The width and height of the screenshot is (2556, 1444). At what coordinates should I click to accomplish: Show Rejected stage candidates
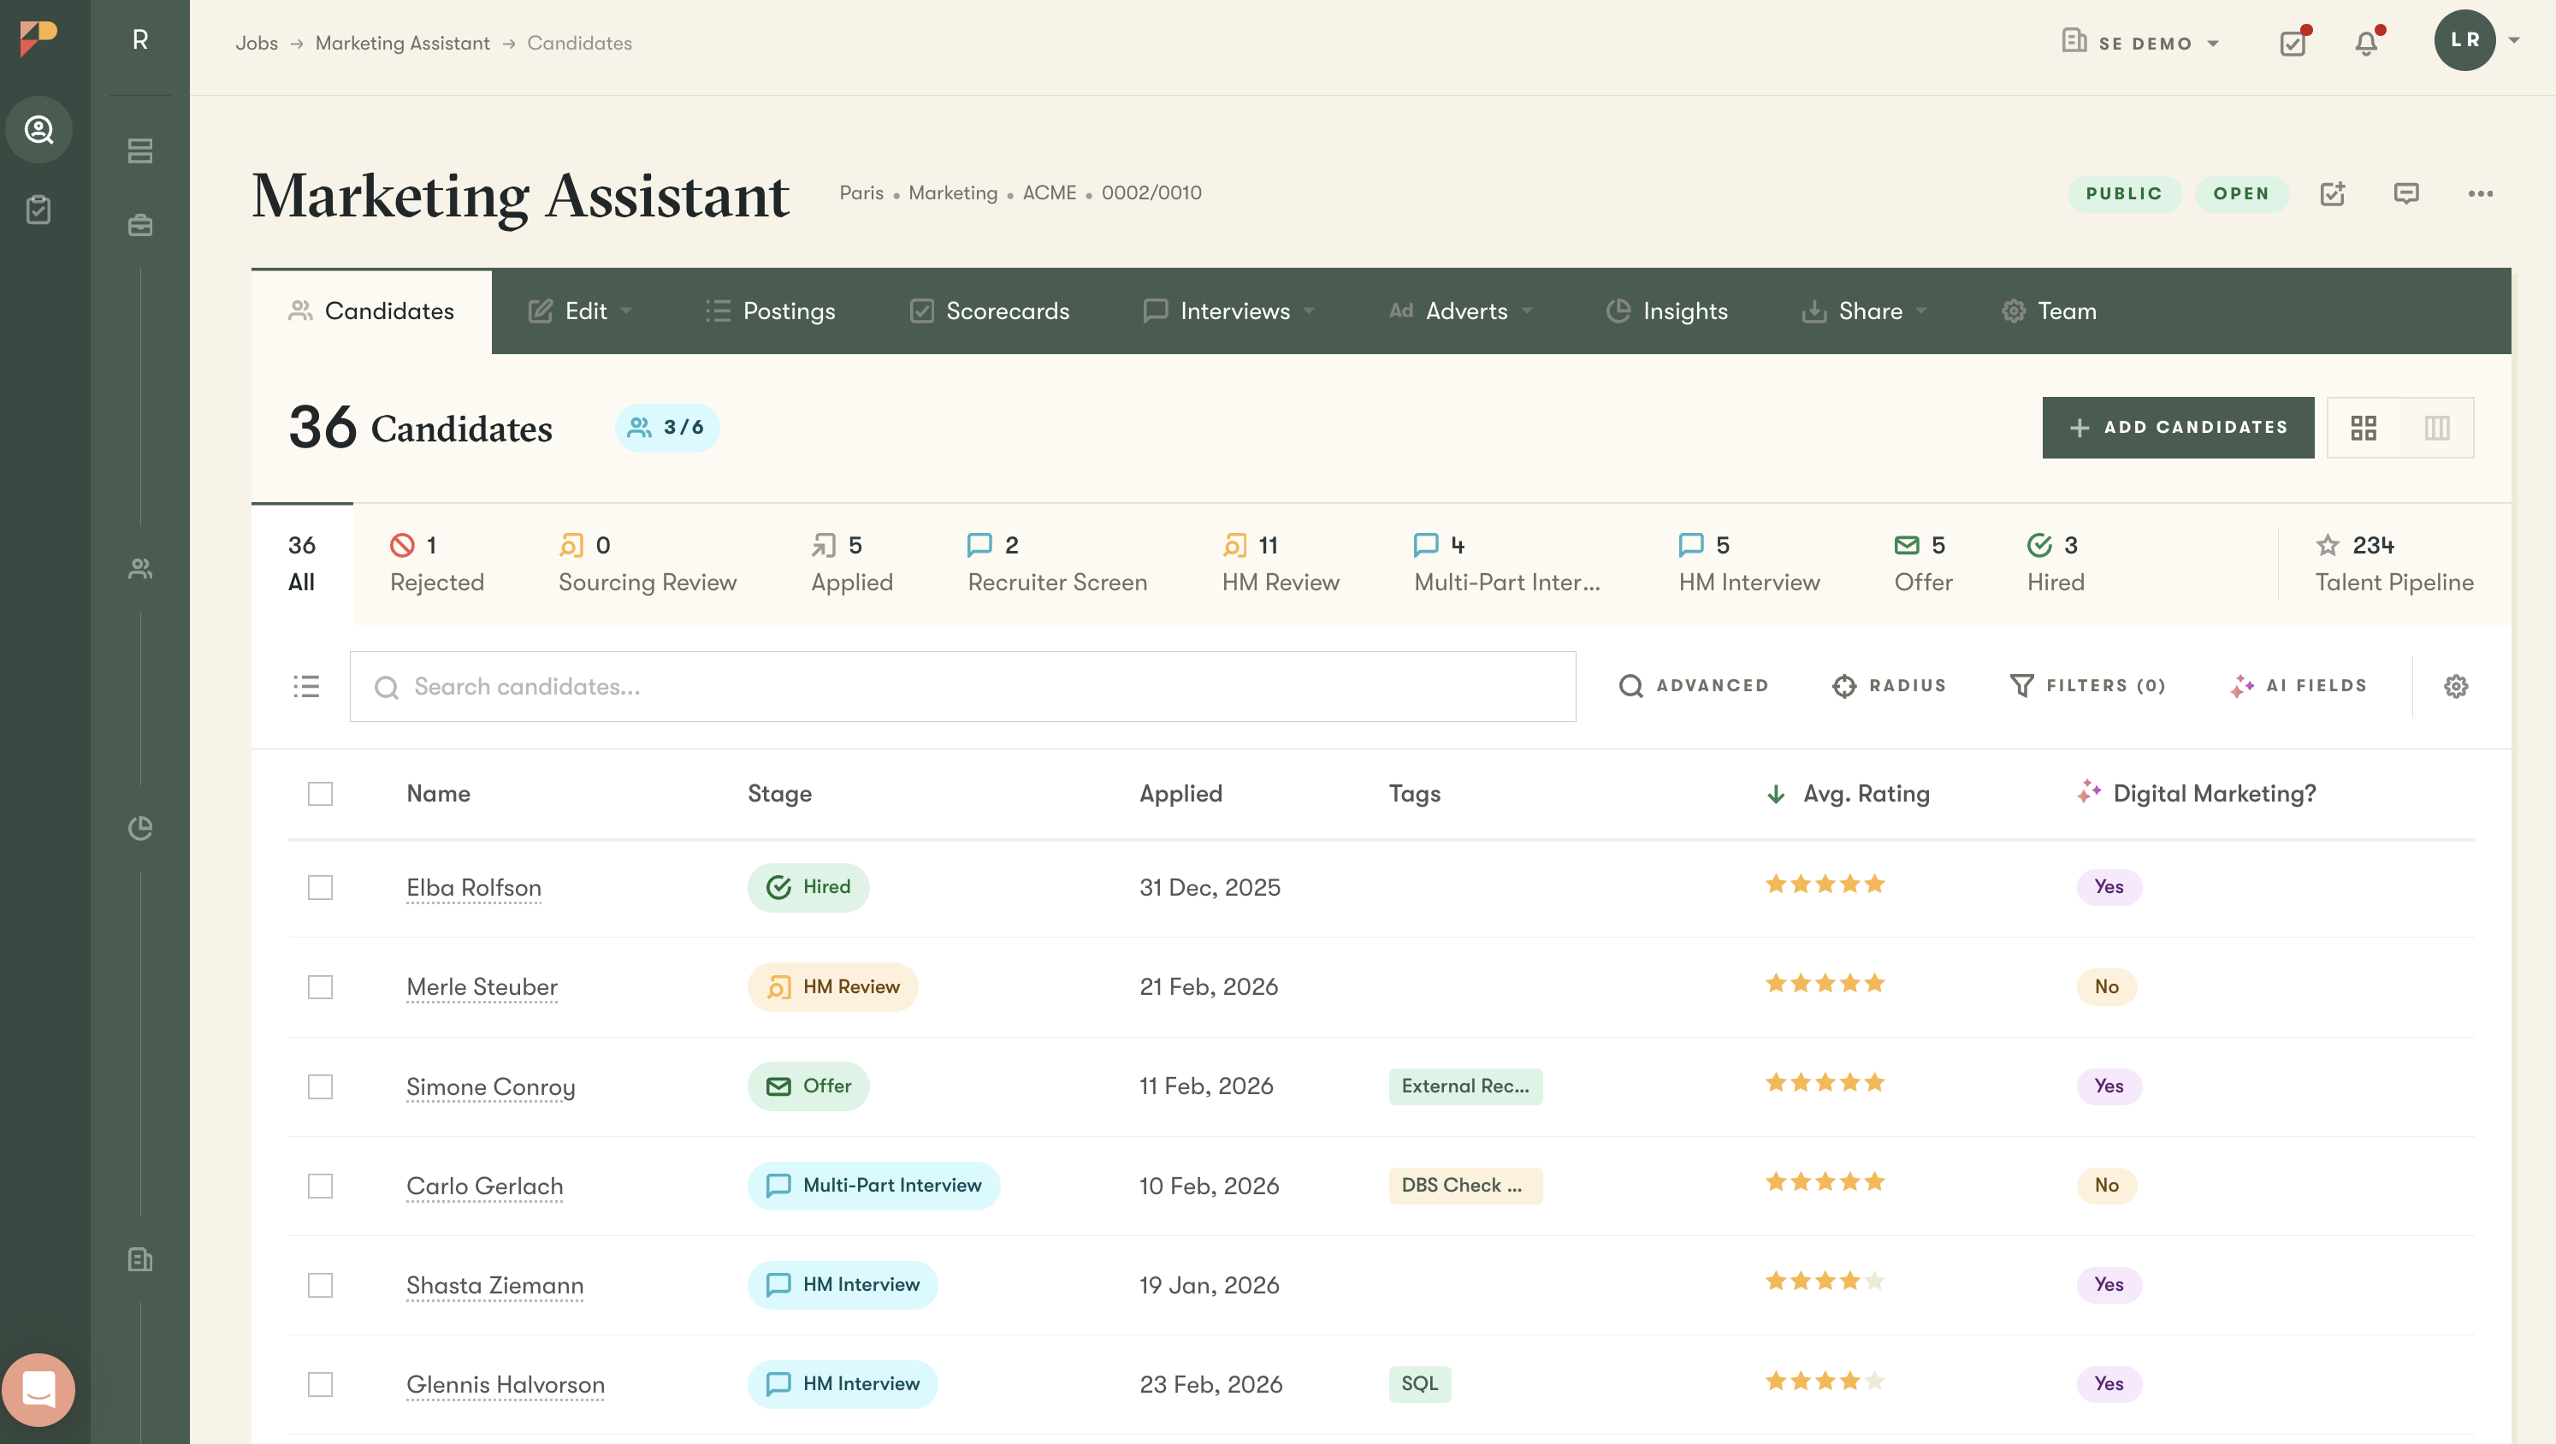click(436, 564)
